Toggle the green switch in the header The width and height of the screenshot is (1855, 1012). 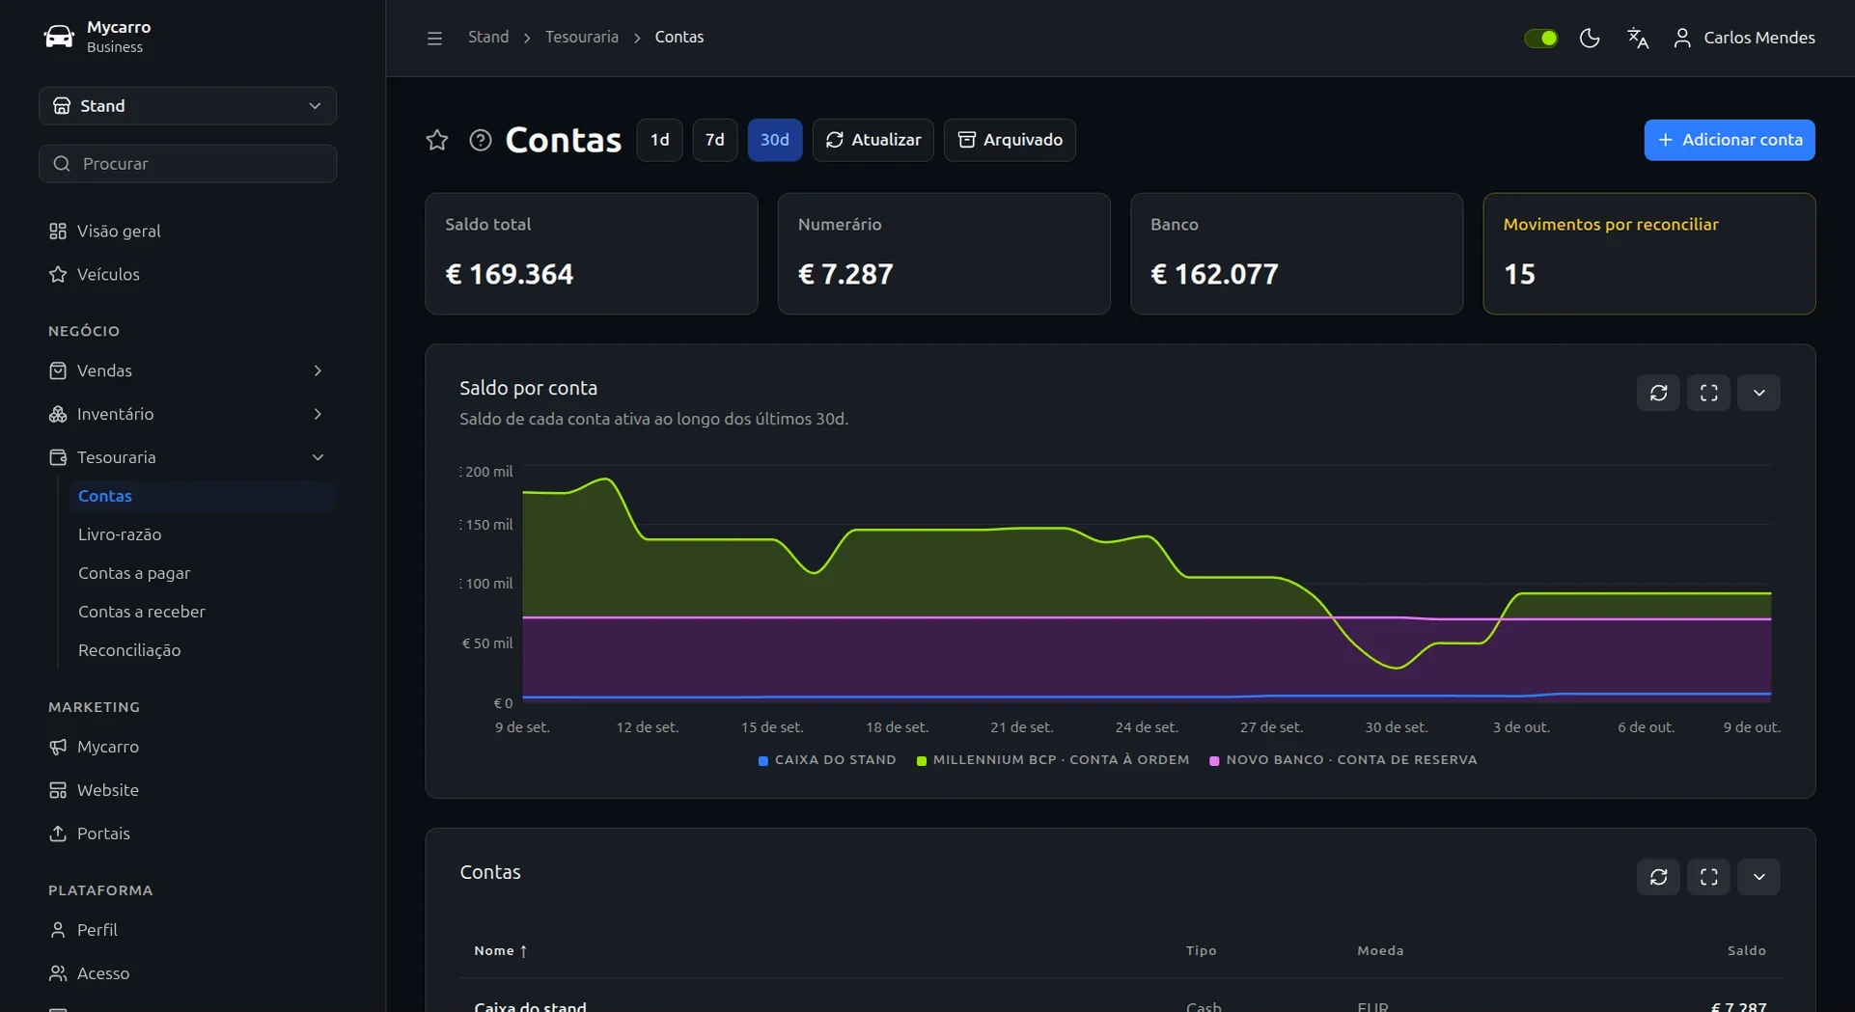click(1540, 38)
